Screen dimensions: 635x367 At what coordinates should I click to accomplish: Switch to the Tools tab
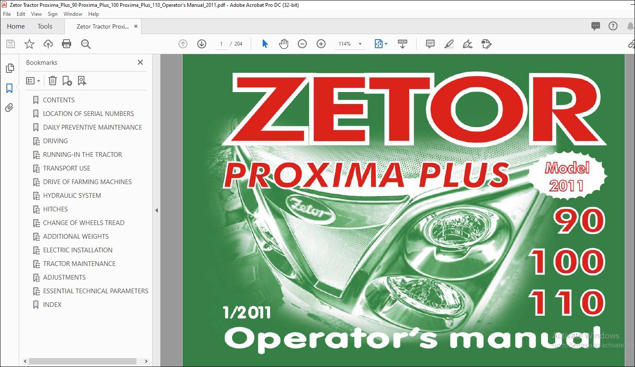pyautogui.click(x=45, y=26)
